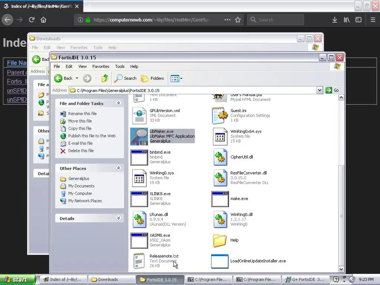Go to Firefox home page
Screen dimensions: 380x285
[x=43, y=20]
